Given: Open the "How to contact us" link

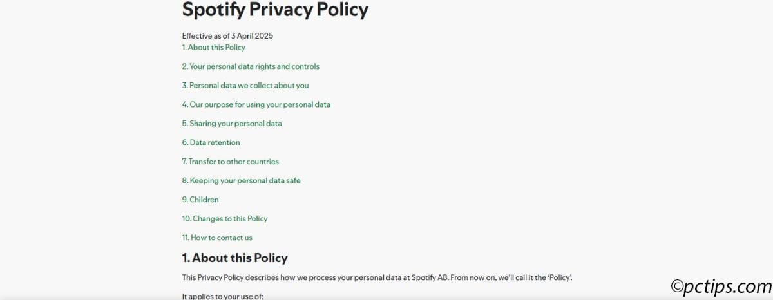Looking at the screenshot, I should pos(217,238).
